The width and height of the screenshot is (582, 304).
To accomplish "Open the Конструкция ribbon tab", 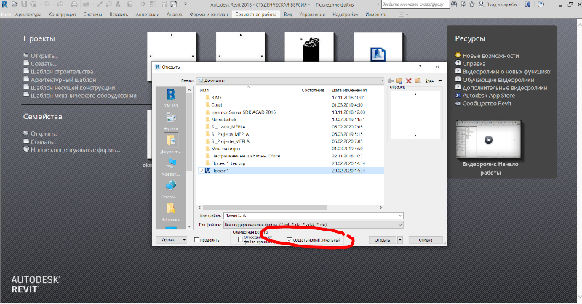I will click(x=62, y=14).
